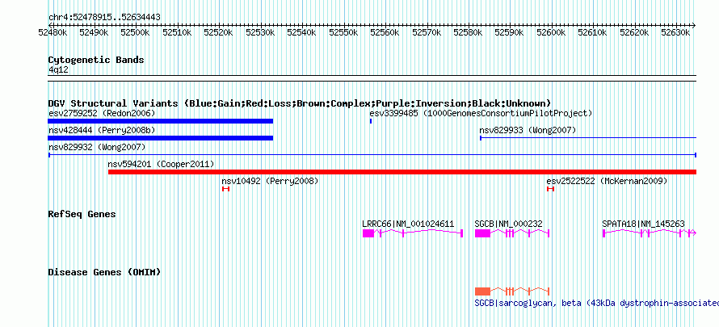The height and width of the screenshot is (327, 719).
Task: Click the 52490k ruler tick label
Action: pyautogui.click(x=94, y=32)
